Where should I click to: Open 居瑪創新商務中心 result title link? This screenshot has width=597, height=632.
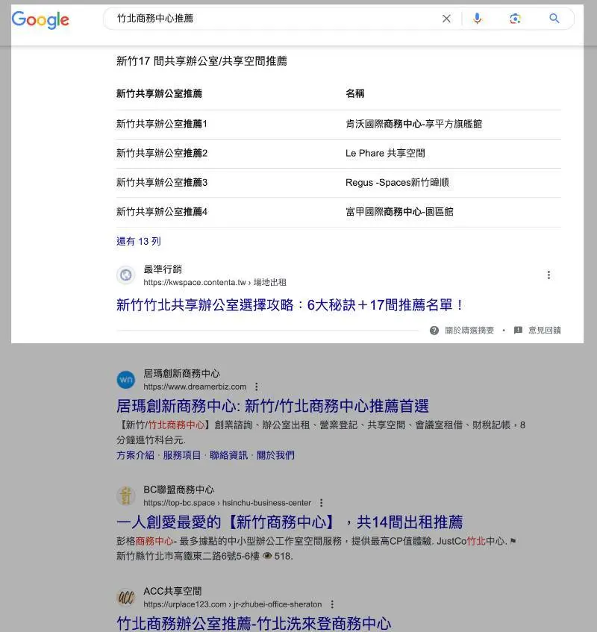click(272, 406)
